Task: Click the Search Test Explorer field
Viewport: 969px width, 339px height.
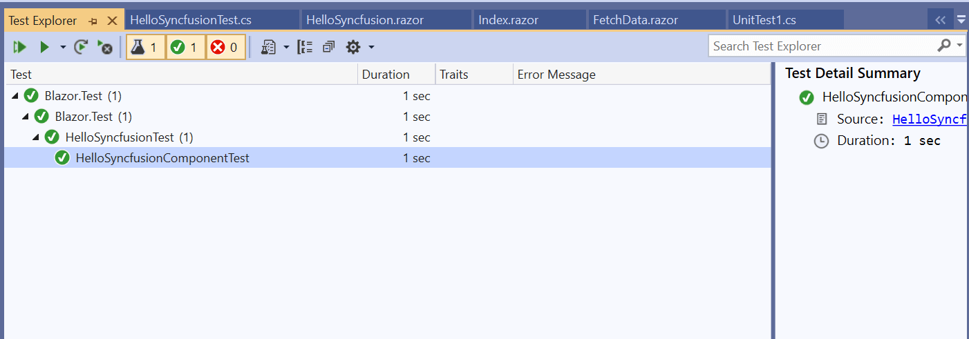Action: click(x=822, y=46)
